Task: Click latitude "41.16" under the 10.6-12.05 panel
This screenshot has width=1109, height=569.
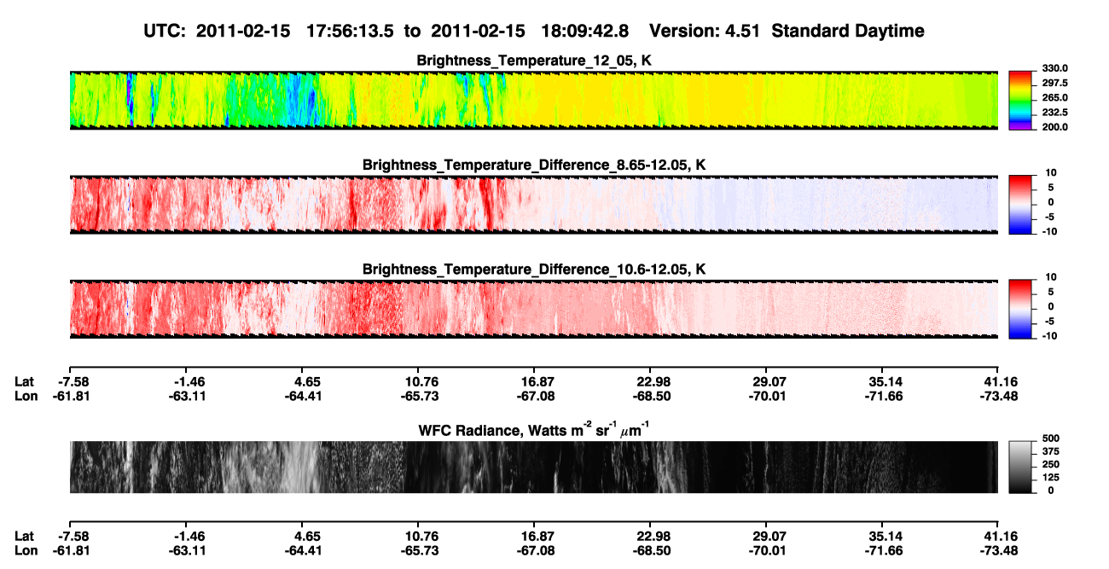Action: [1000, 381]
